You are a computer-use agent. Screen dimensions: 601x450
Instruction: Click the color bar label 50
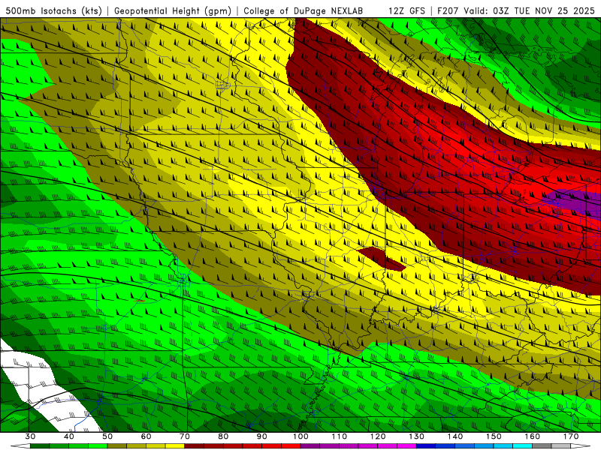[107, 436]
